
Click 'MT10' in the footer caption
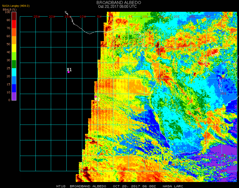[61, 186]
